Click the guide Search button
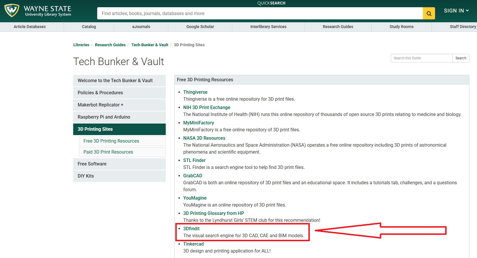This screenshot has height=258, width=477. [x=461, y=58]
